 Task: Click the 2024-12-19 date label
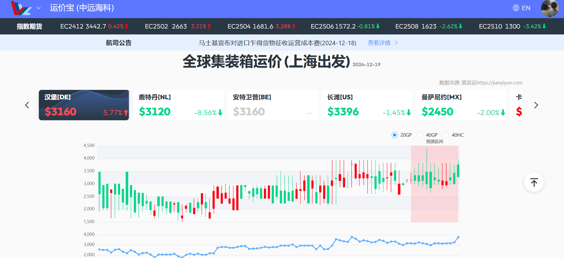tap(366, 64)
